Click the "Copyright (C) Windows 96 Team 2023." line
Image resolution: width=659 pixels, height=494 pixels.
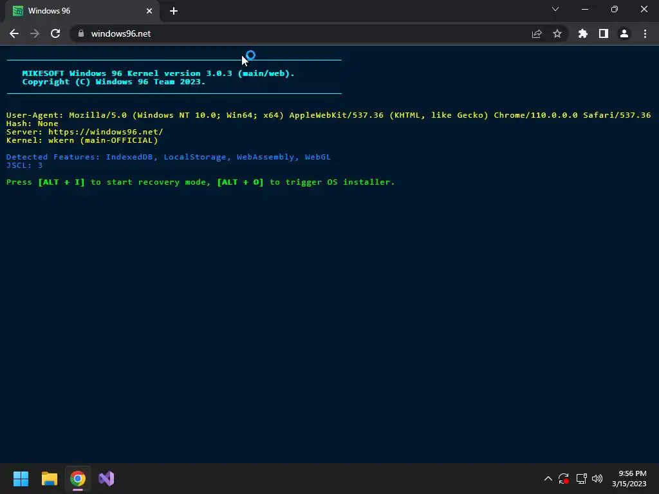[x=114, y=82]
